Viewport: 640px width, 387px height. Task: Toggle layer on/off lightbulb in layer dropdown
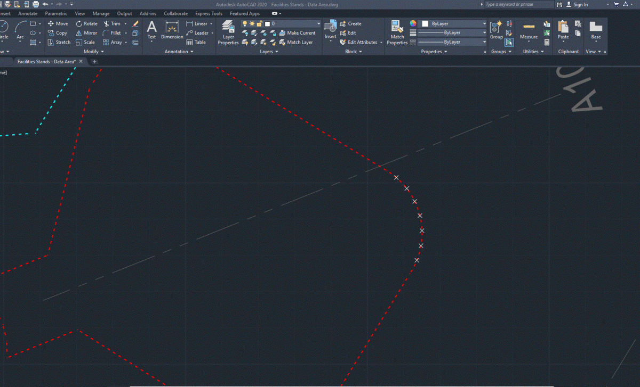[245, 24]
